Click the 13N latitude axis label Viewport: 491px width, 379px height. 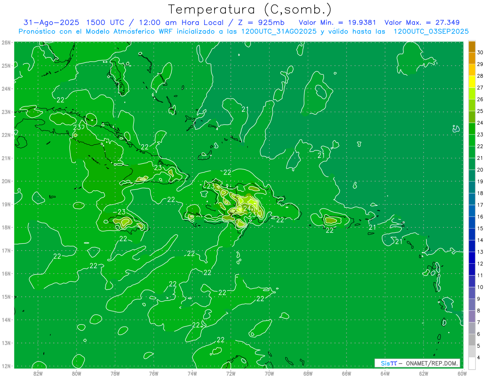6,343
